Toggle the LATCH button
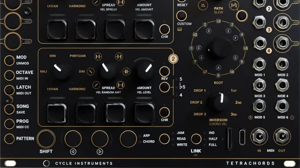This screenshot has width=300, height=168. point(9,90)
